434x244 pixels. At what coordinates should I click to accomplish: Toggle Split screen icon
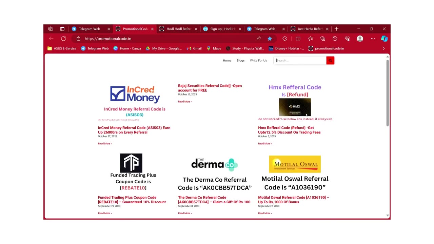pos(298,39)
